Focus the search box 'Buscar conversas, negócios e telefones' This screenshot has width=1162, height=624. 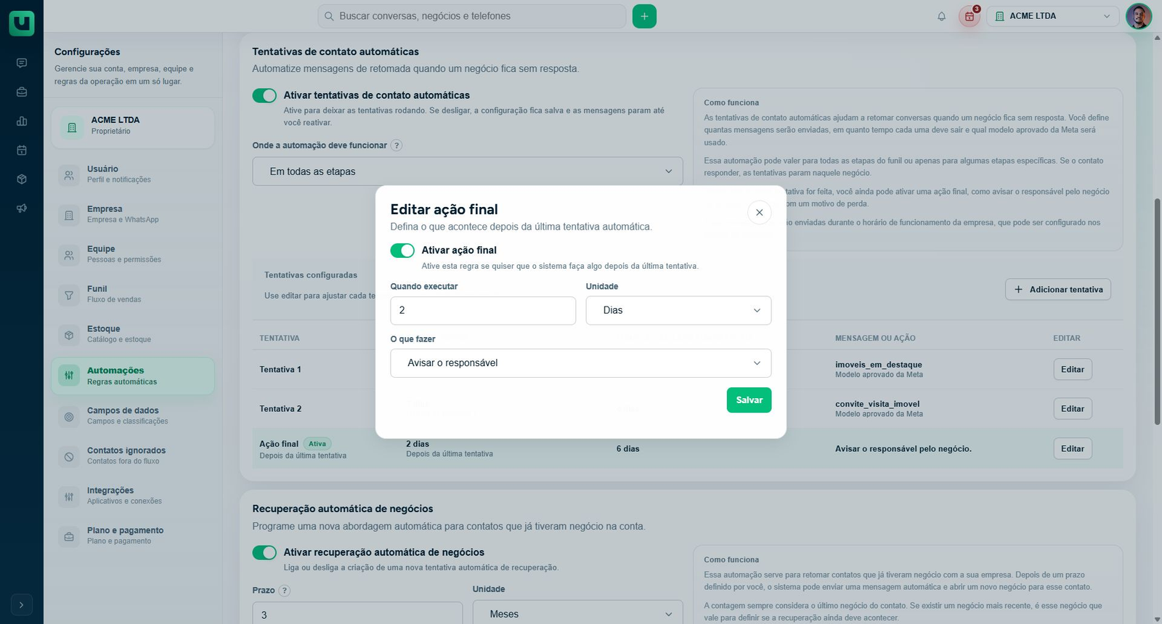click(472, 16)
